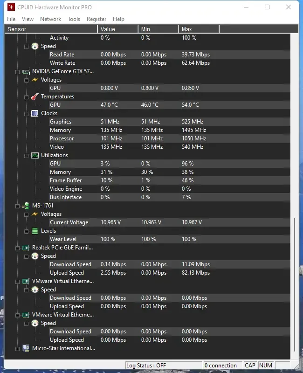Collapse the Clocks group
The width and height of the screenshot is (303, 373).
pos(27,114)
